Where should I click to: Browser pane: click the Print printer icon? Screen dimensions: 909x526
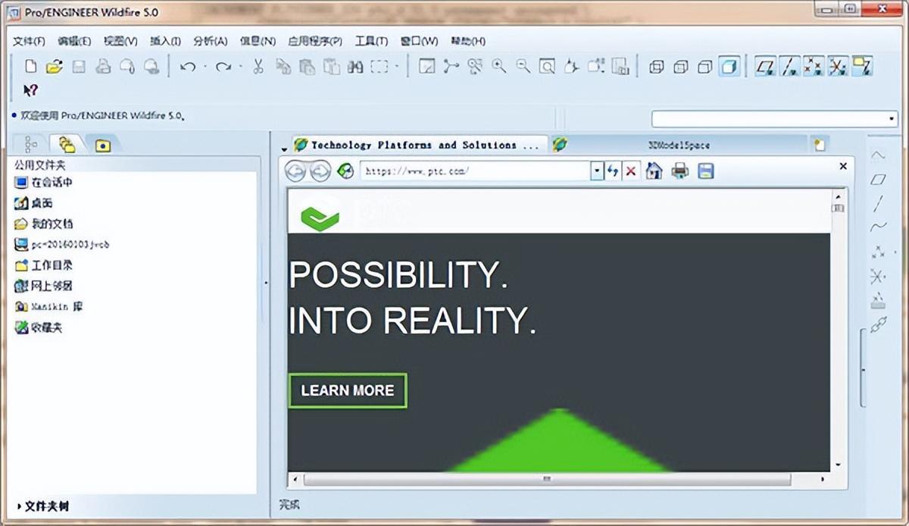pyautogui.click(x=680, y=171)
